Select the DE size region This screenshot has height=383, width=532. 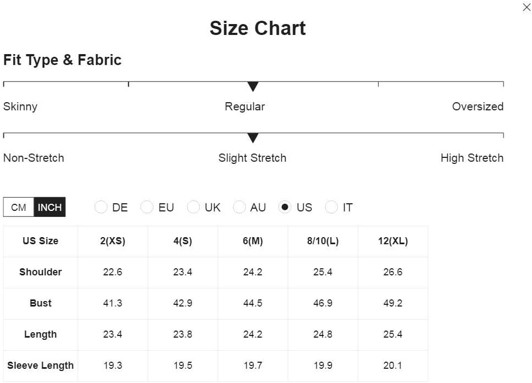(x=101, y=208)
